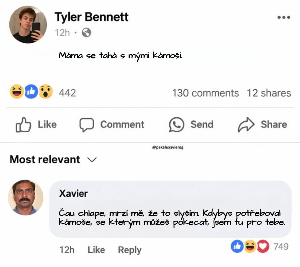Image resolution: width=300 pixels, height=267 pixels.
Task: Click the WhatsApp Send icon
Action: 176,125
